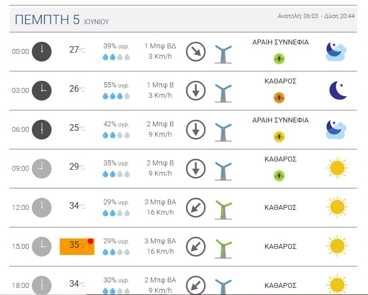The width and height of the screenshot is (368, 295).
Task: Click the sunrise and sunset times text
Action: pos(316,16)
